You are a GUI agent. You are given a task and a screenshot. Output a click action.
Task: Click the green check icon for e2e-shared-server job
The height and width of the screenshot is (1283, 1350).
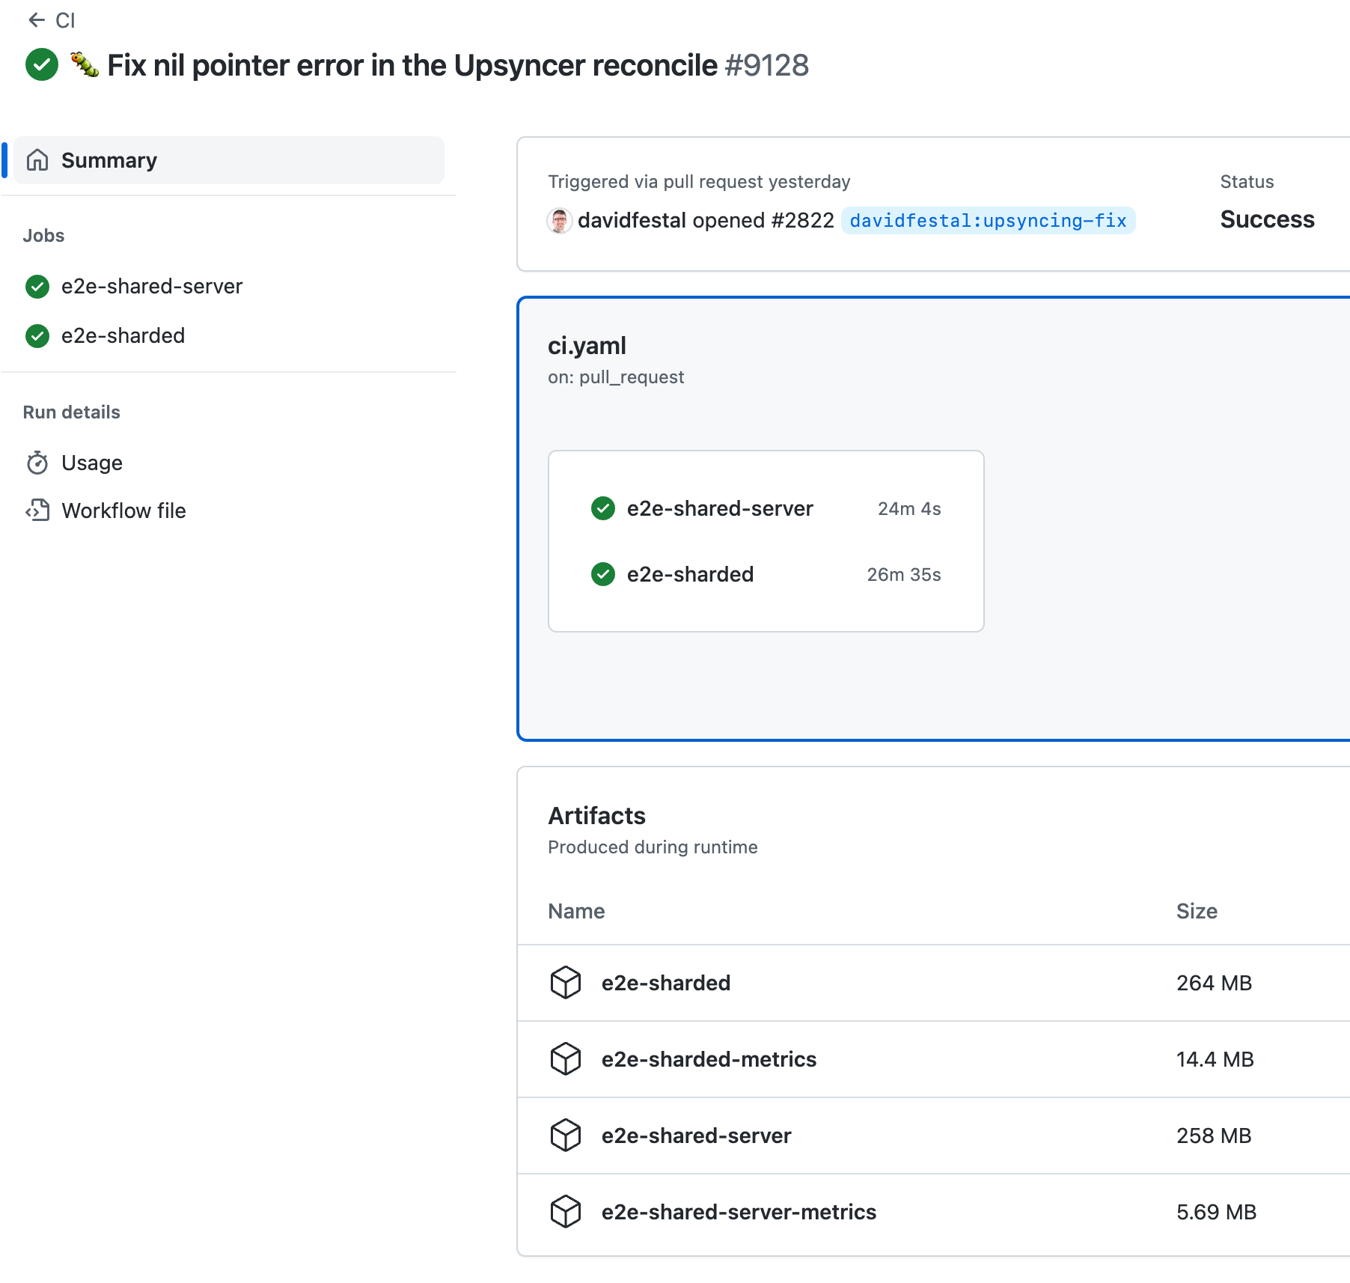(x=37, y=287)
